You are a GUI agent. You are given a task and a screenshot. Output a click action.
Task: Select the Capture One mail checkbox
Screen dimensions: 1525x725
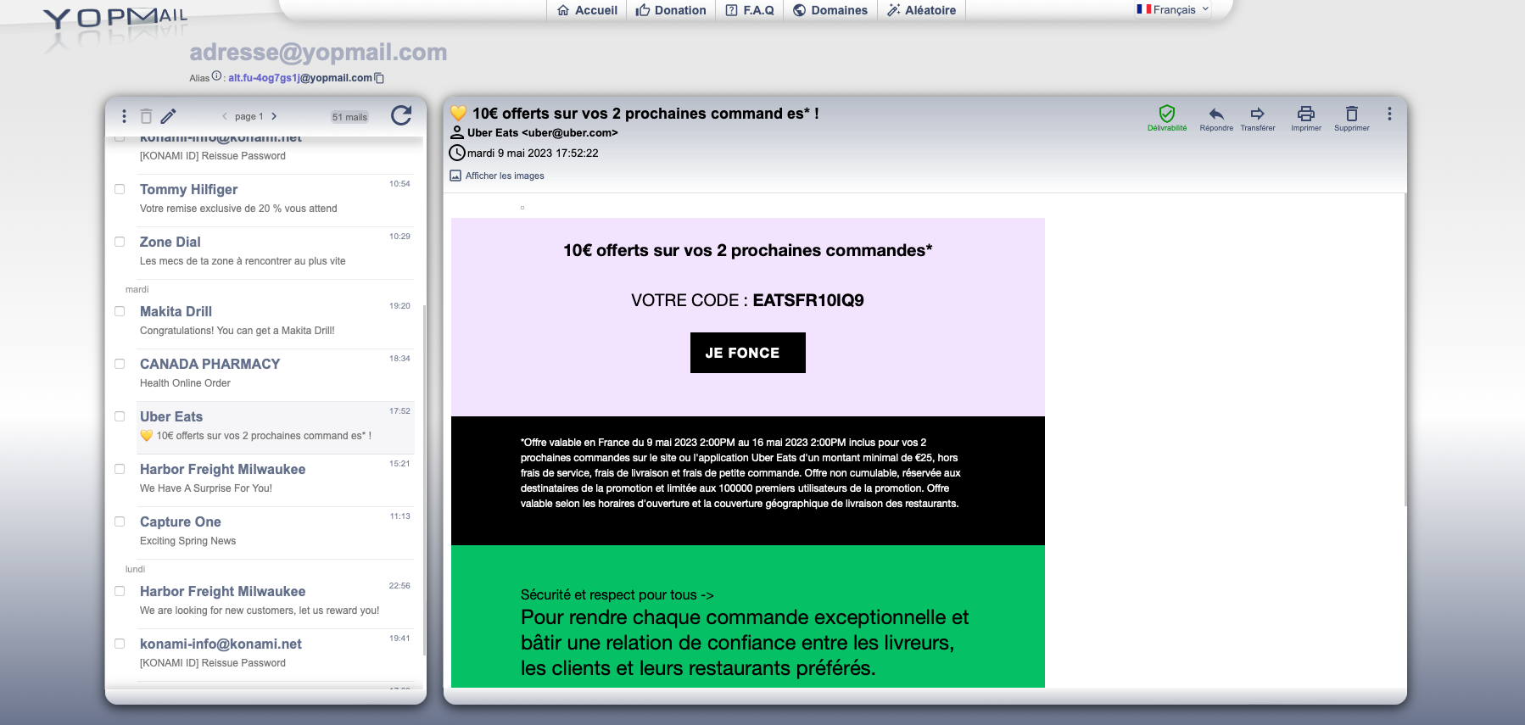(120, 521)
